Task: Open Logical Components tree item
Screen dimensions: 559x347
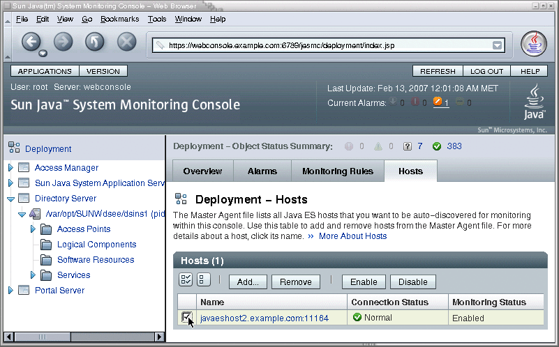Action: (96, 245)
